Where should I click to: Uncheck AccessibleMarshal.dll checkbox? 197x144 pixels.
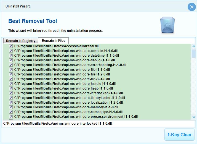tap(11, 46)
